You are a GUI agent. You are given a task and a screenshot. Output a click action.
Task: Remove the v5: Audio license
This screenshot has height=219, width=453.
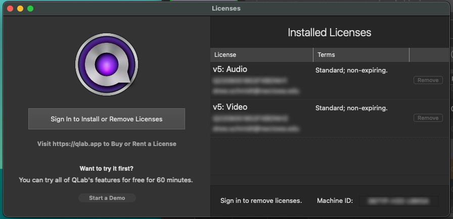(428, 80)
